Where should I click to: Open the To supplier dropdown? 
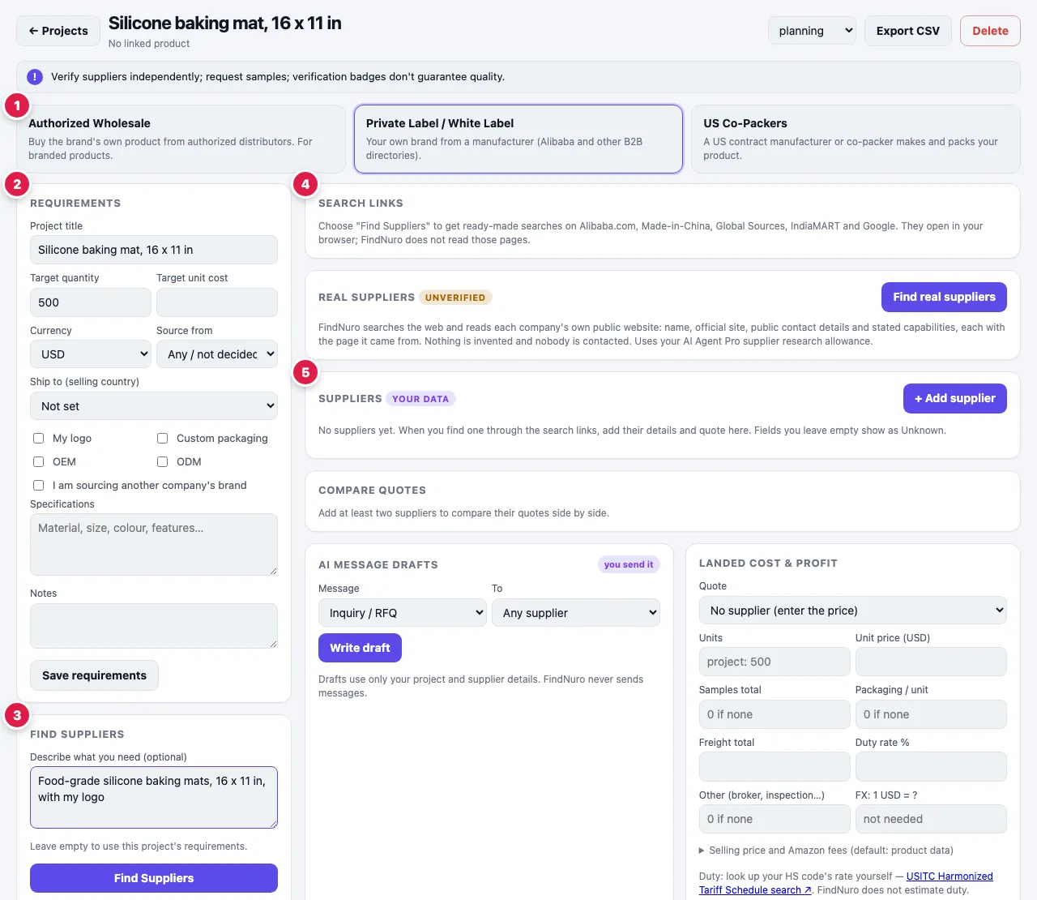[576, 613]
